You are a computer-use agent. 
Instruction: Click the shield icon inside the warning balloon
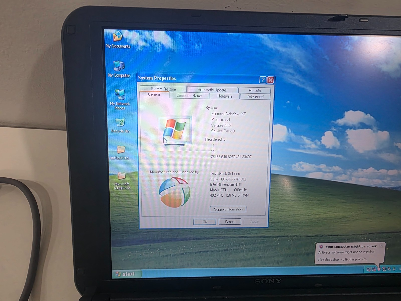321,247
